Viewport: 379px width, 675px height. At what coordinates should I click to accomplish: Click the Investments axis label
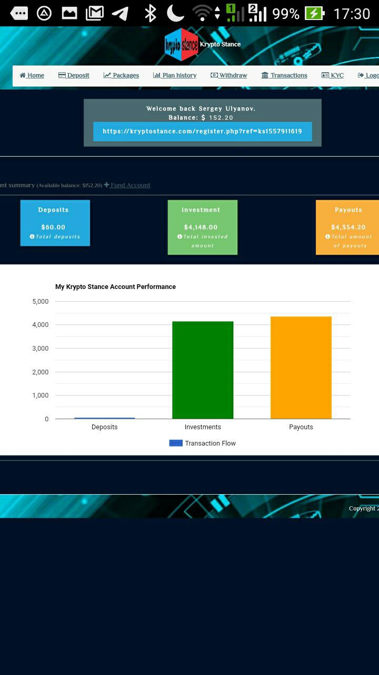[203, 427]
